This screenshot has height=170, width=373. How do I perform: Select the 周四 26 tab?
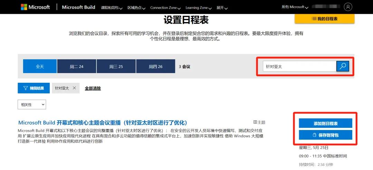(x=155, y=66)
